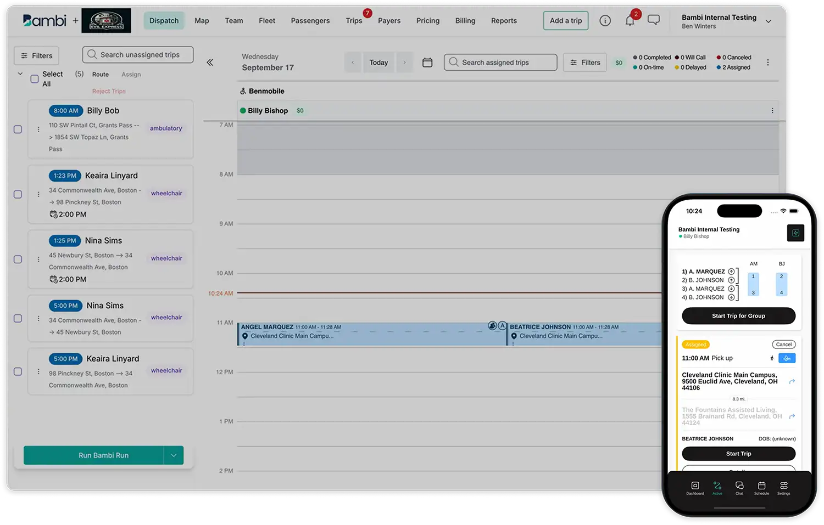Click the Assign action
This screenshot has width=824, height=525.
click(x=131, y=75)
